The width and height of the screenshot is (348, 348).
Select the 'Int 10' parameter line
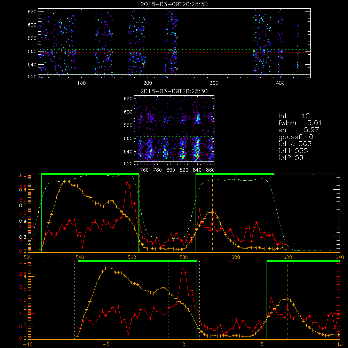pyautogui.click(x=294, y=116)
